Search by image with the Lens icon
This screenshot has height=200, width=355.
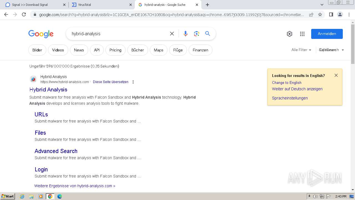[197, 34]
